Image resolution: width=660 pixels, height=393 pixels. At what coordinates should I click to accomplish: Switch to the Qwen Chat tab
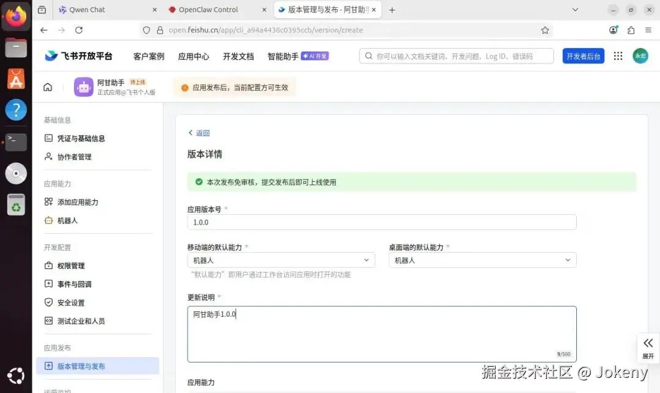click(x=106, y=10)
